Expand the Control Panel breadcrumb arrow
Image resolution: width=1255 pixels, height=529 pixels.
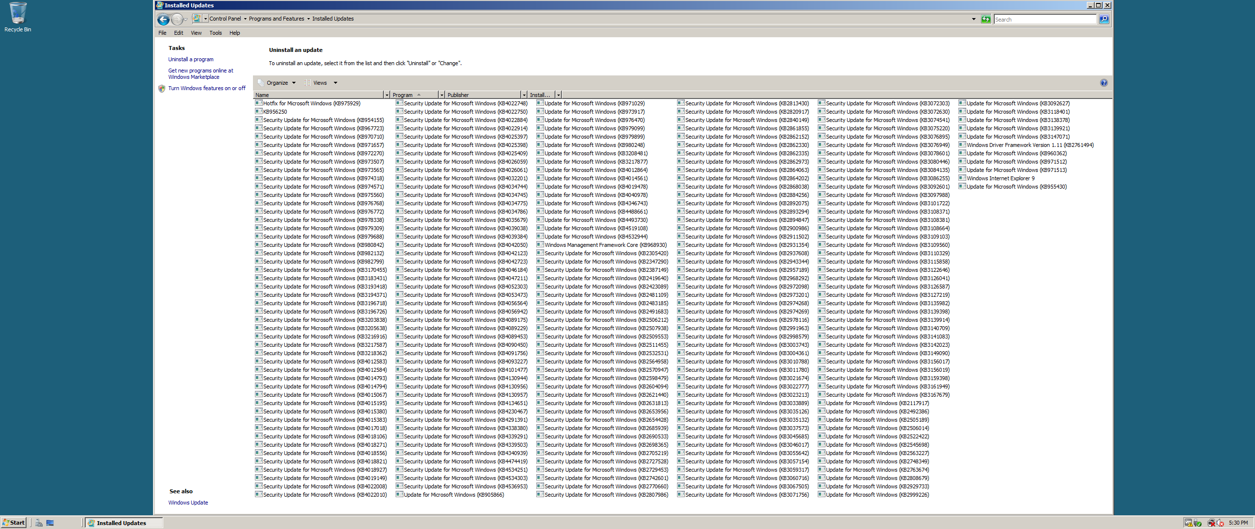(245, 19)
